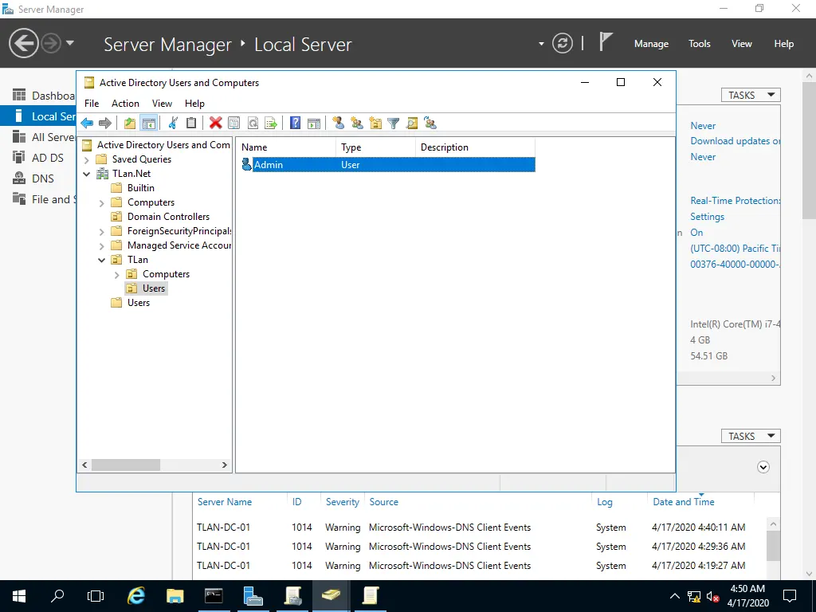
Task: Open the Action menu in ADUC
Action: point(125,104)
